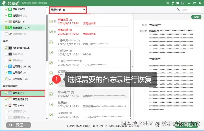204x131 pixels.
Task: Click the 照片库 colorful photos icon
Action: pos(10,60)
